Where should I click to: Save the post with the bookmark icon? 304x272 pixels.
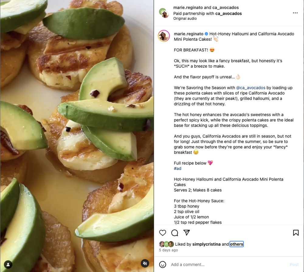(295, 233)
